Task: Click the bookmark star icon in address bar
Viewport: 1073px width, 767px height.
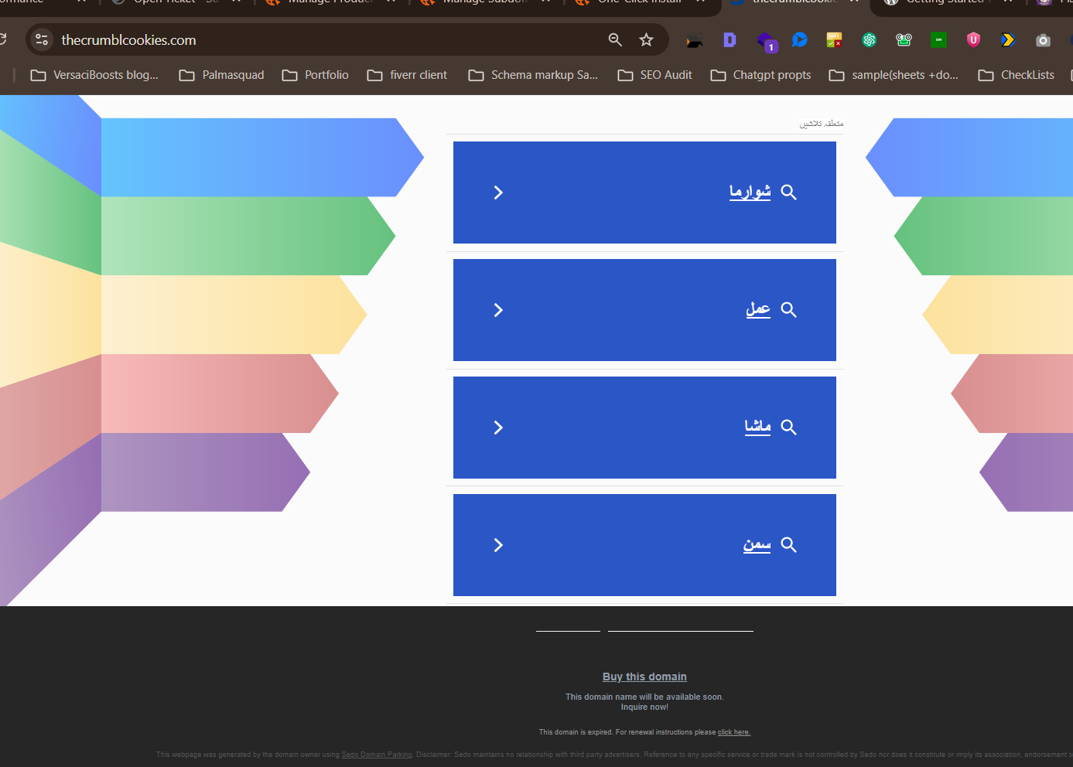Action: [x=646, y=40]
